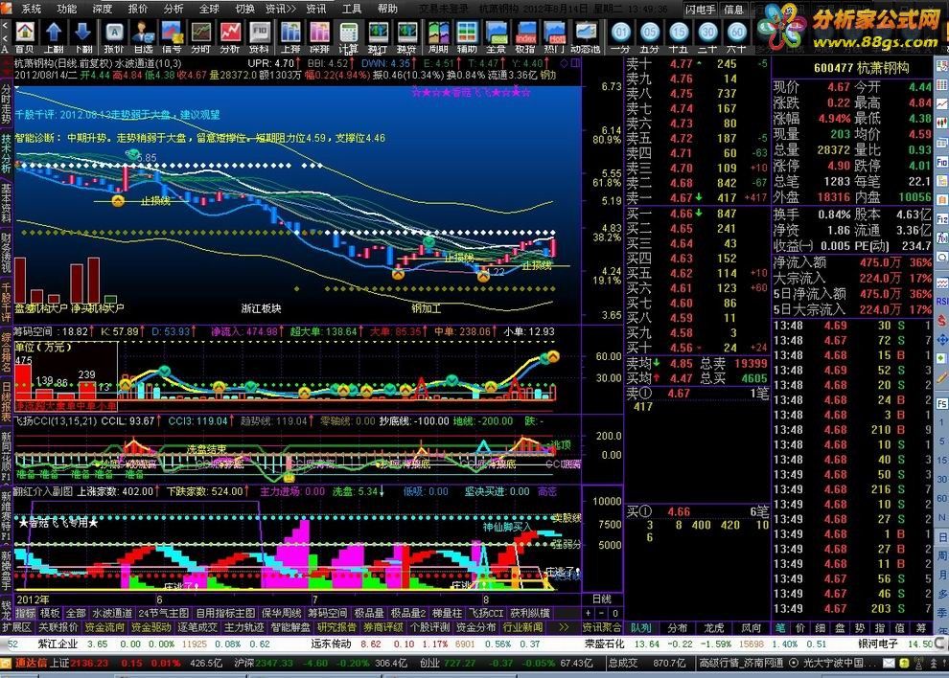Switch to 分时 intraday chart icon
The width and height of the screenshot is (949, 678).
tap(201, 37)
